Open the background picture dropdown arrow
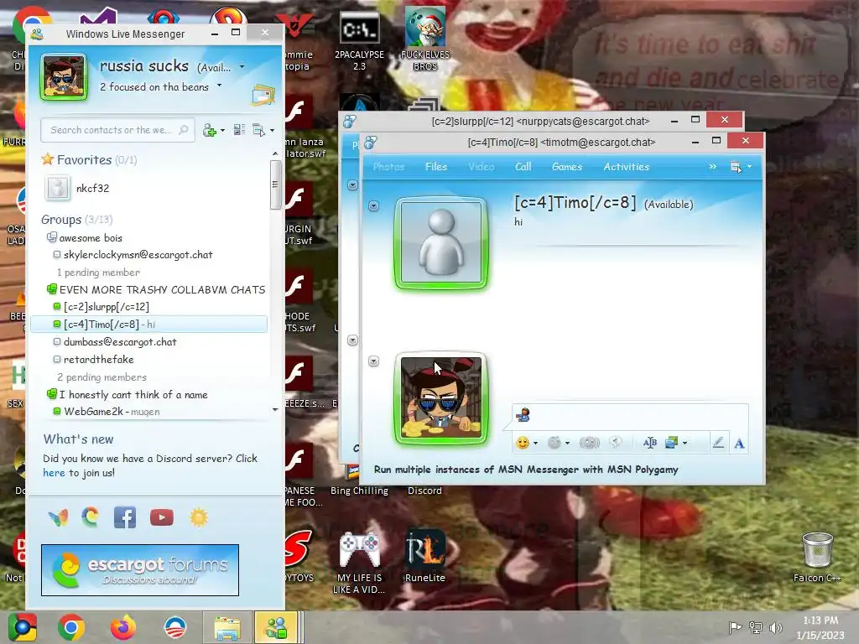Screen dimensions: 859x644 [x=685, y=443]
